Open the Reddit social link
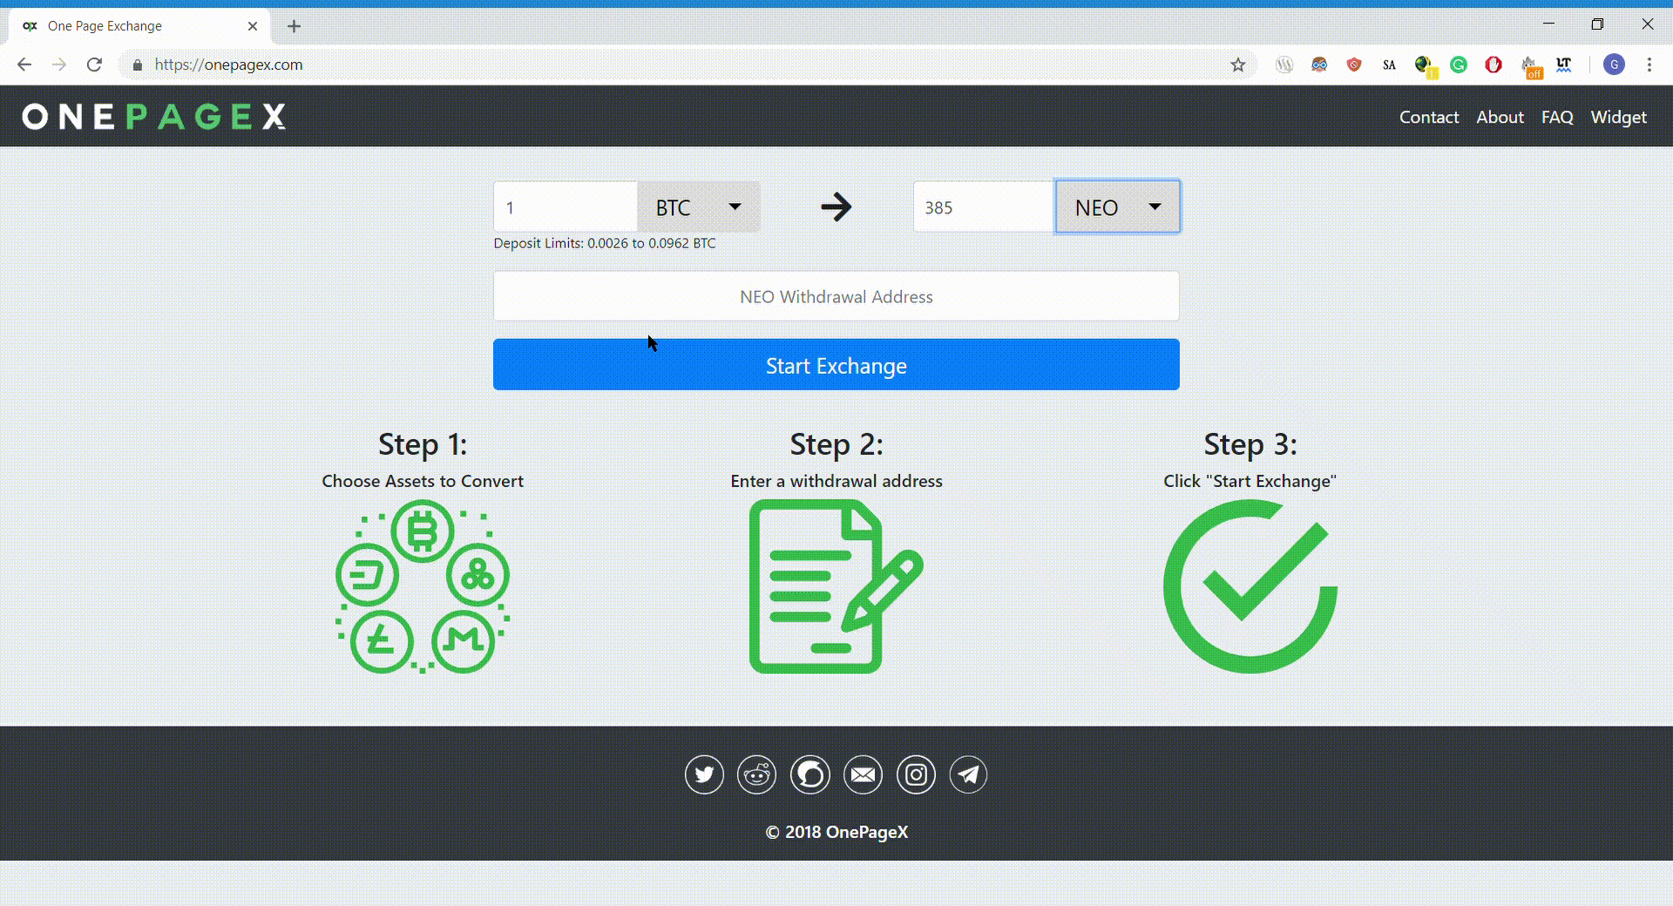This screenshot has width=1673, height=906. pos(756,774)
